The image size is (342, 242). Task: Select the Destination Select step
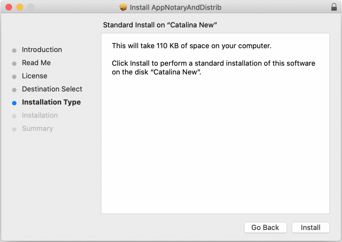52,89
